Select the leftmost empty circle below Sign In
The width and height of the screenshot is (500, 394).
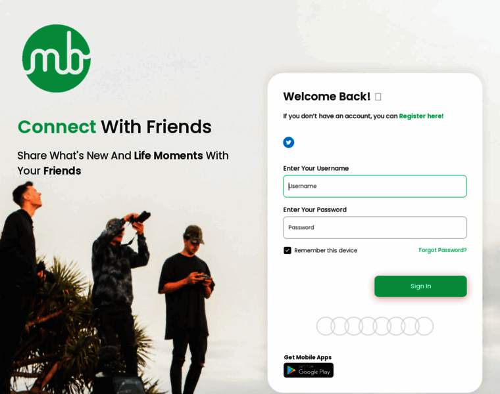coord(326,326)
